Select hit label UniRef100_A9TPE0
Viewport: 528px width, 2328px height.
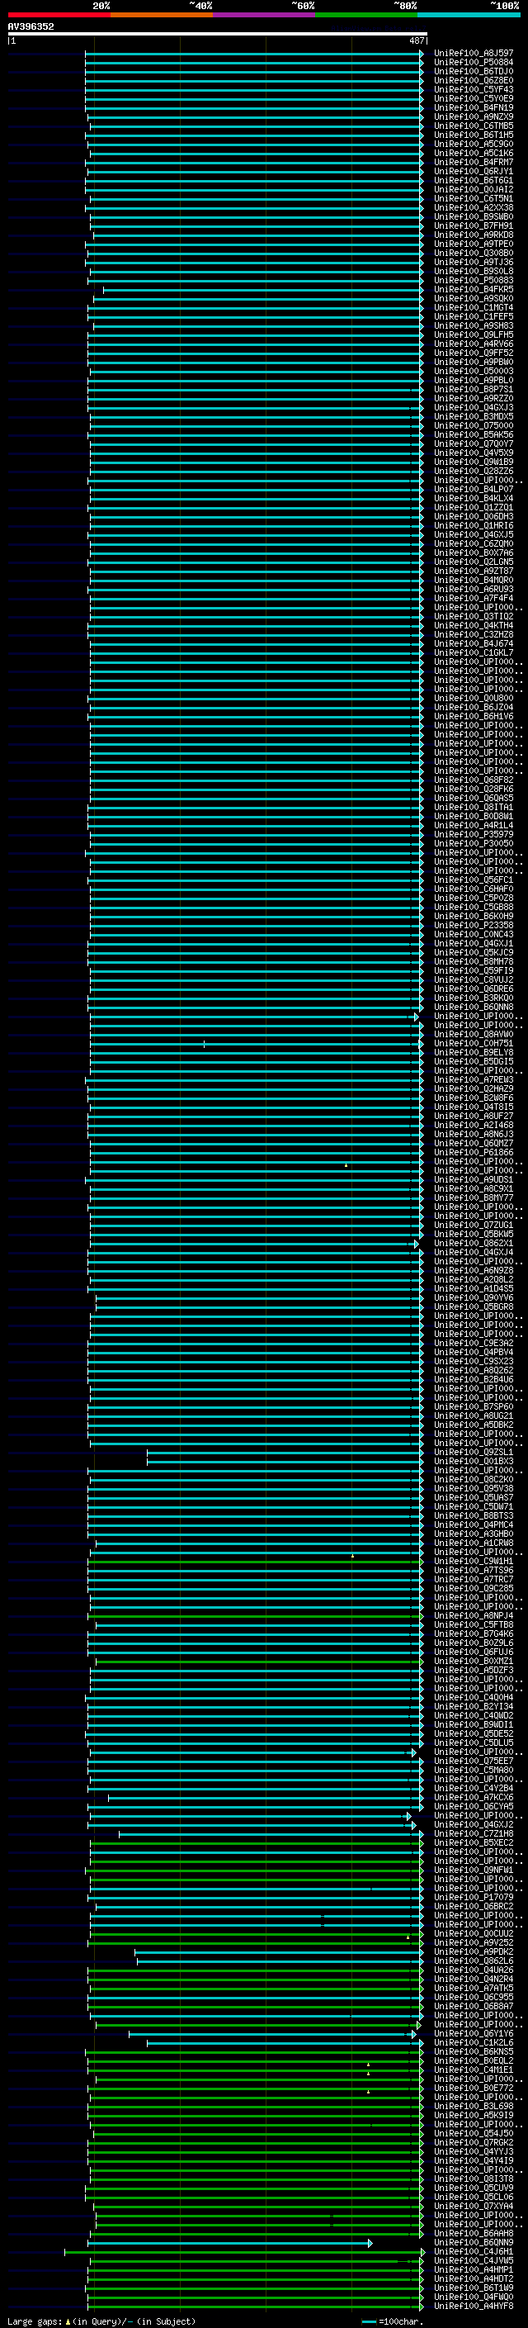tap(473, 244)
